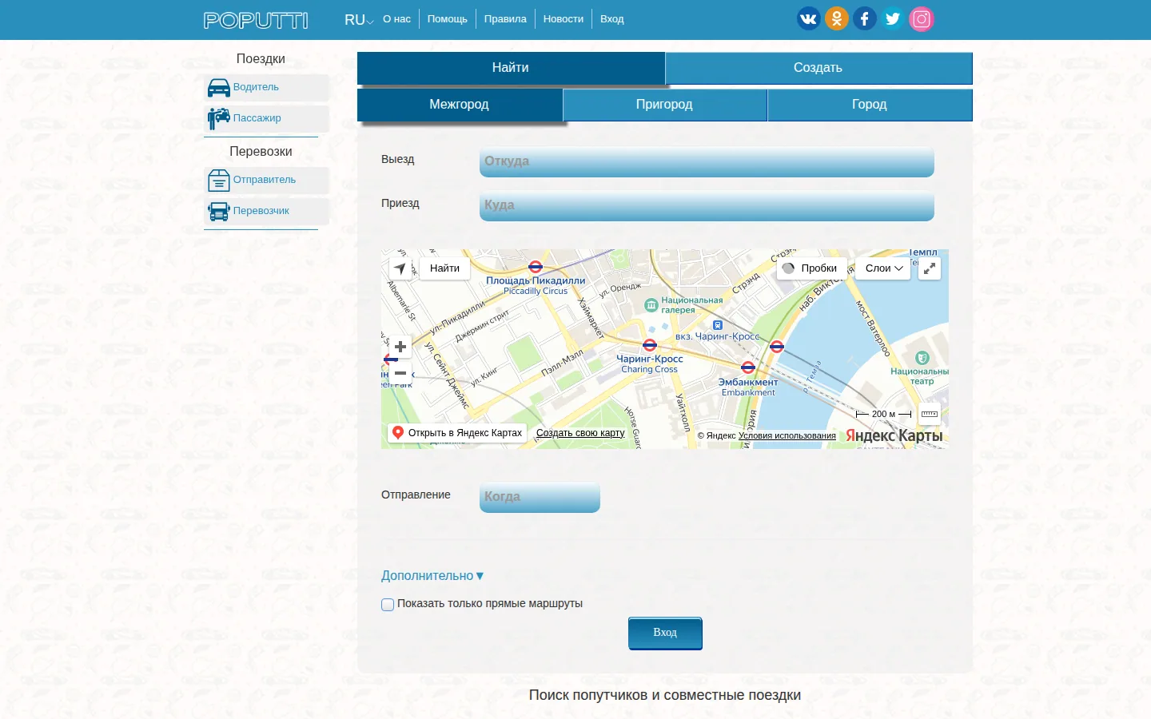This screenshot has height=719, width=1151.
Task: Open the Помощь menu item
Action: (x=448, y=19)
